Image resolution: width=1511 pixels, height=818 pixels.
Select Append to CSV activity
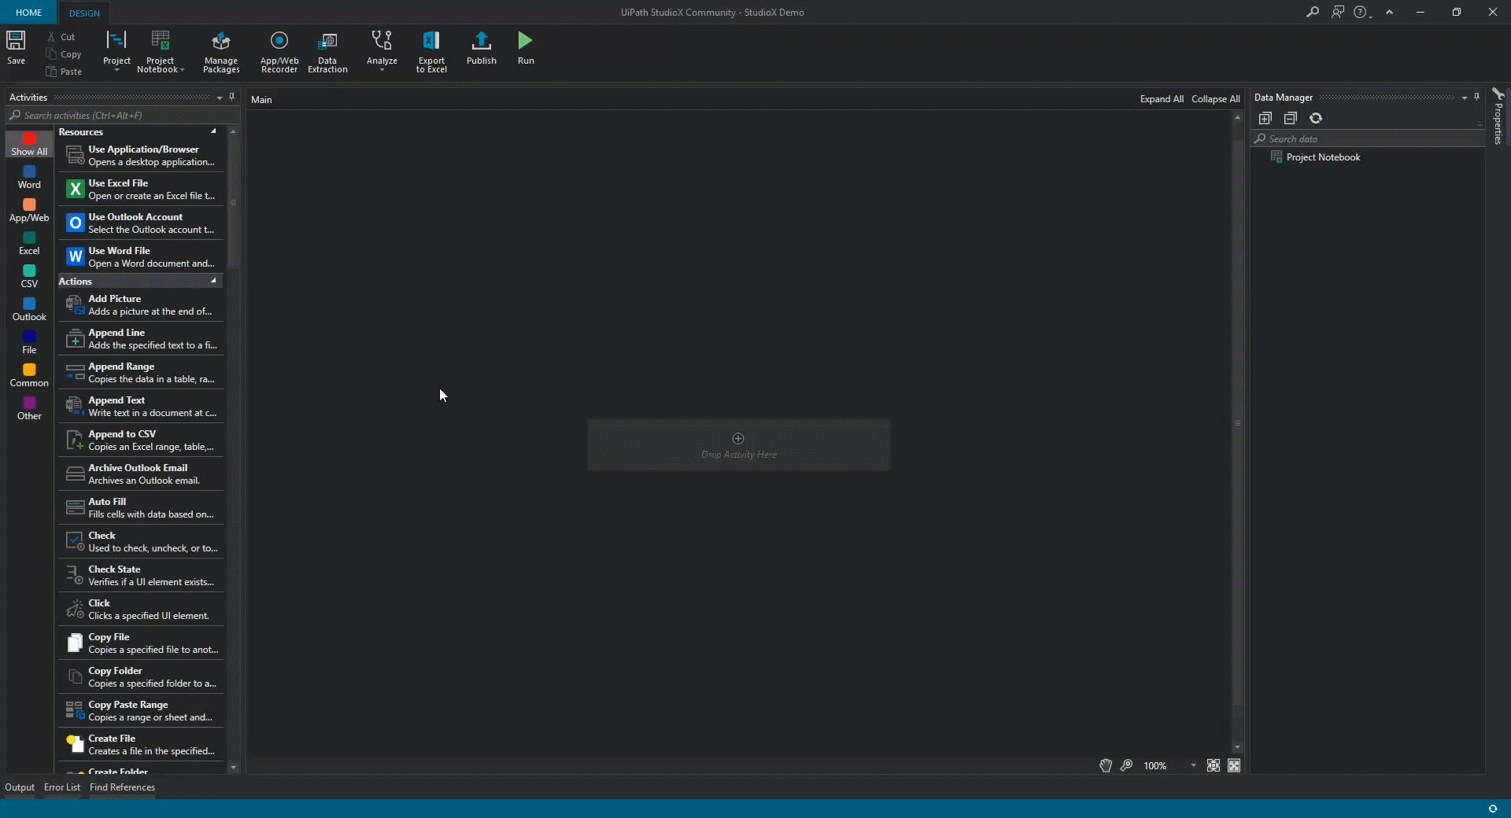(140, 440)
